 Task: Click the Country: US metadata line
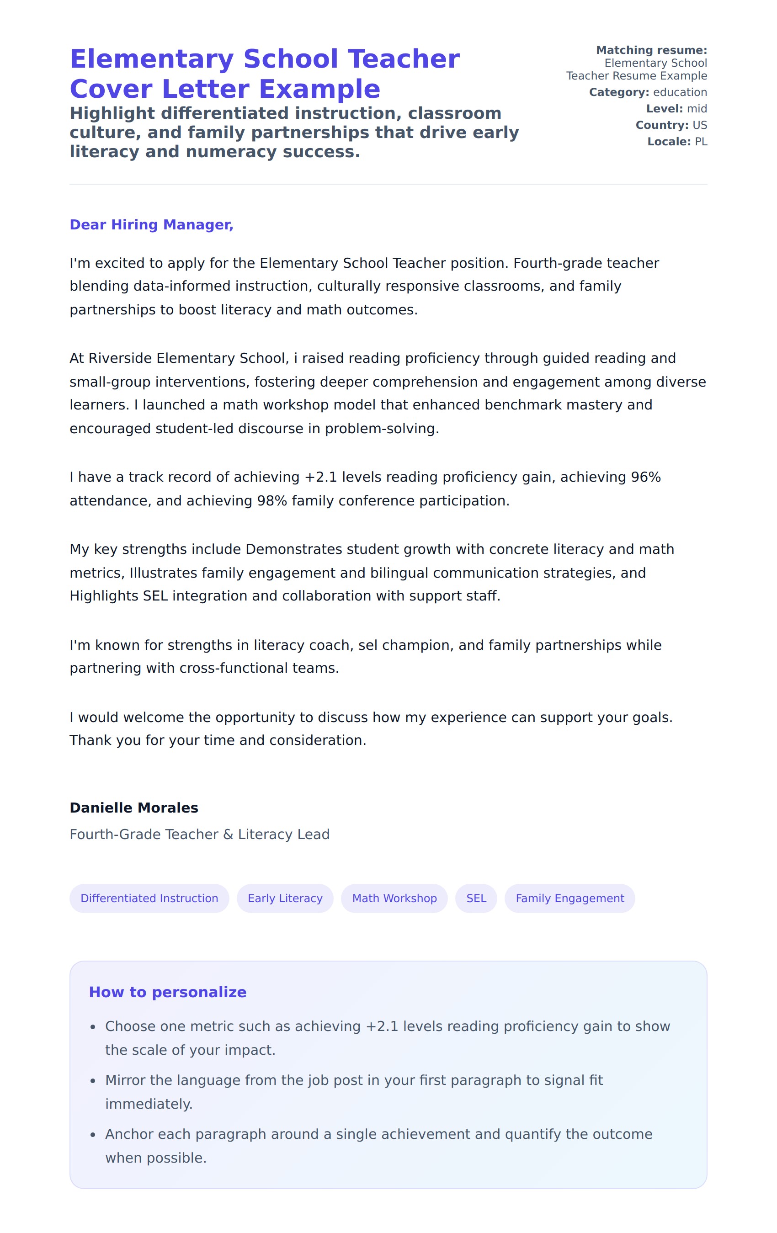point(671,125)
